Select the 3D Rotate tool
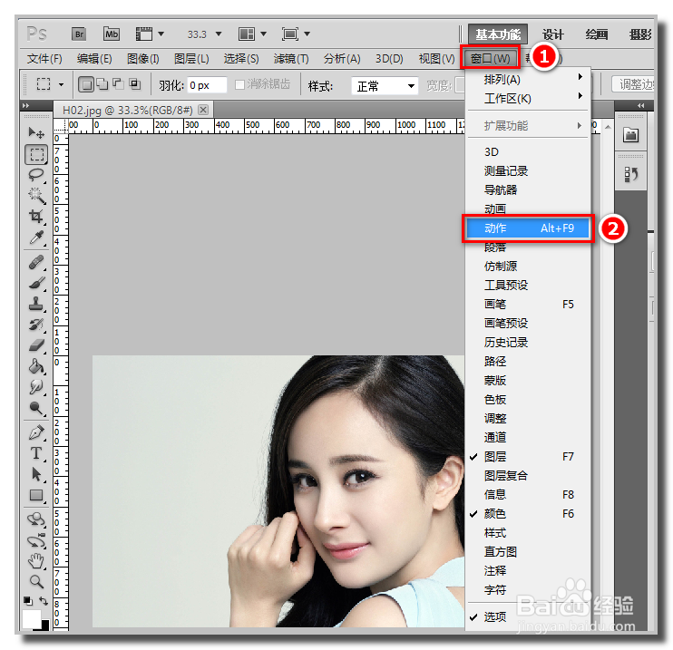 [x=36, y=520]
